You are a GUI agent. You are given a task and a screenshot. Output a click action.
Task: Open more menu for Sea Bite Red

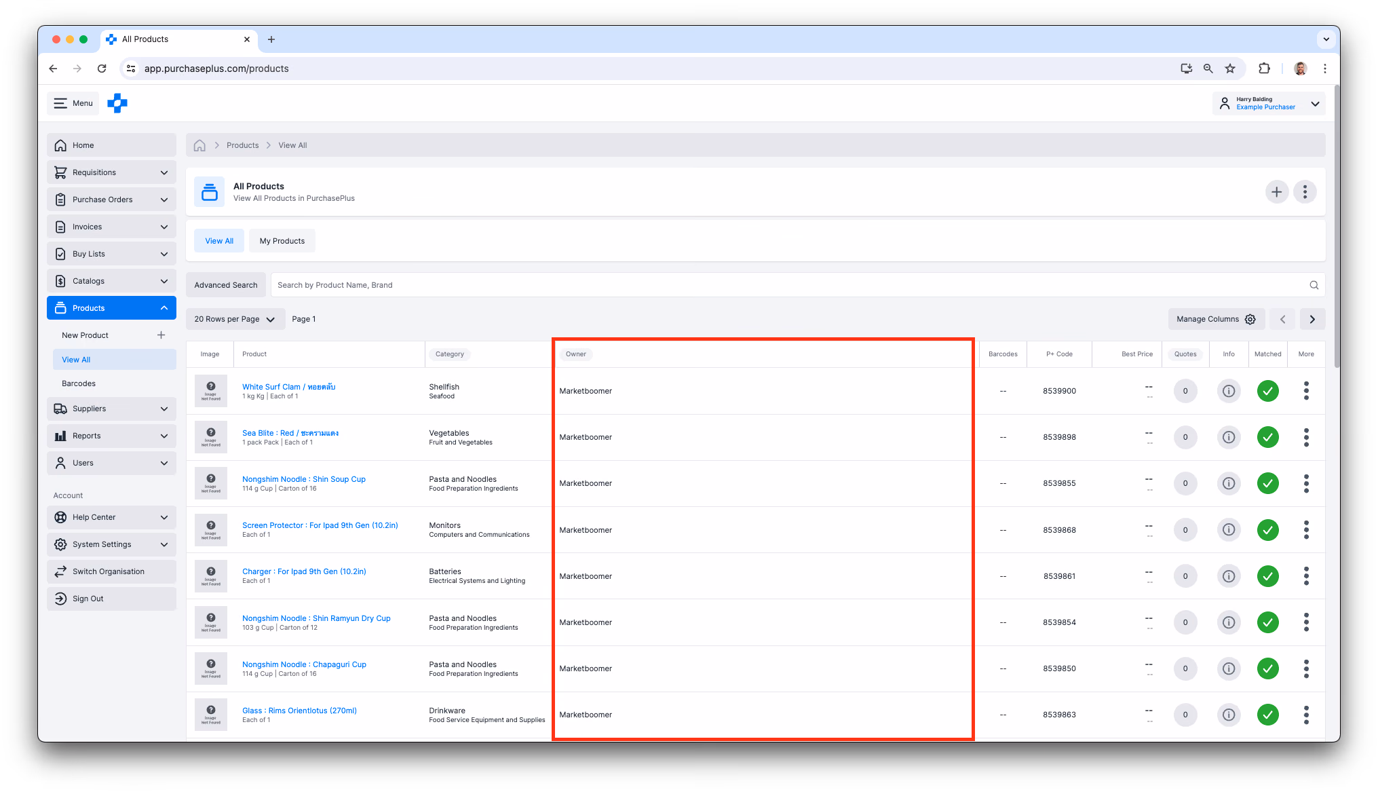1306,437
